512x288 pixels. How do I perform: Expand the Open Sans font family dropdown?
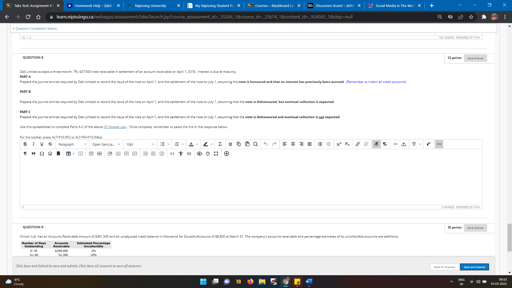(106, 144)
